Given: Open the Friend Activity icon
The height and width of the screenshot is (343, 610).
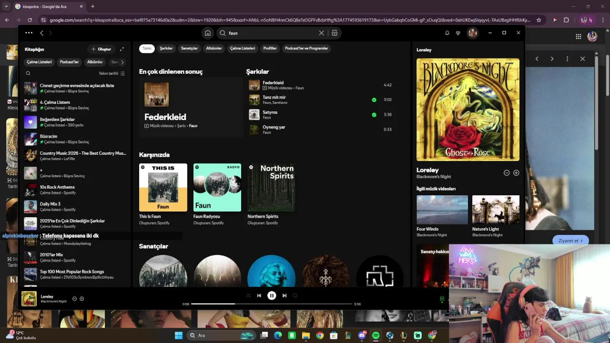Looking at the screenshot, I should [458, 33].
